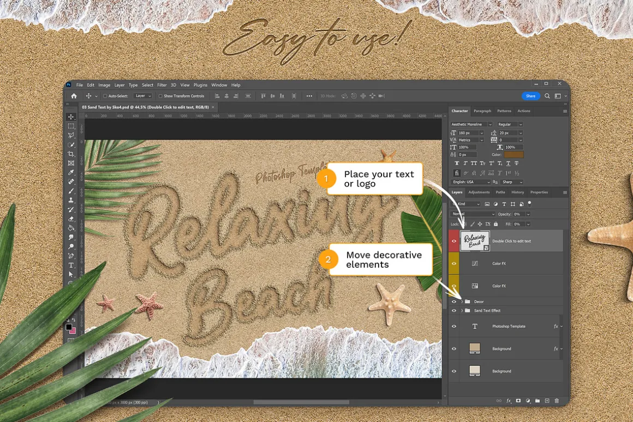Click the Relaxing Beach layer thumbnail

point(475,241)
